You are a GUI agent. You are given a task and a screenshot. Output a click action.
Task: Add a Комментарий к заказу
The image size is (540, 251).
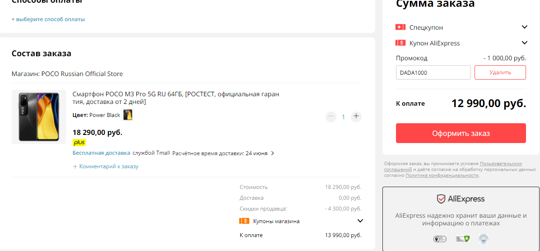click(x=106, y=166)
